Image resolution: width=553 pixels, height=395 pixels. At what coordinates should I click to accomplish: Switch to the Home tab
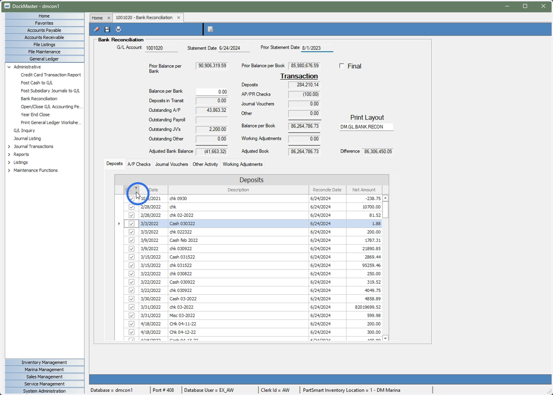click(x=97, y=18)
